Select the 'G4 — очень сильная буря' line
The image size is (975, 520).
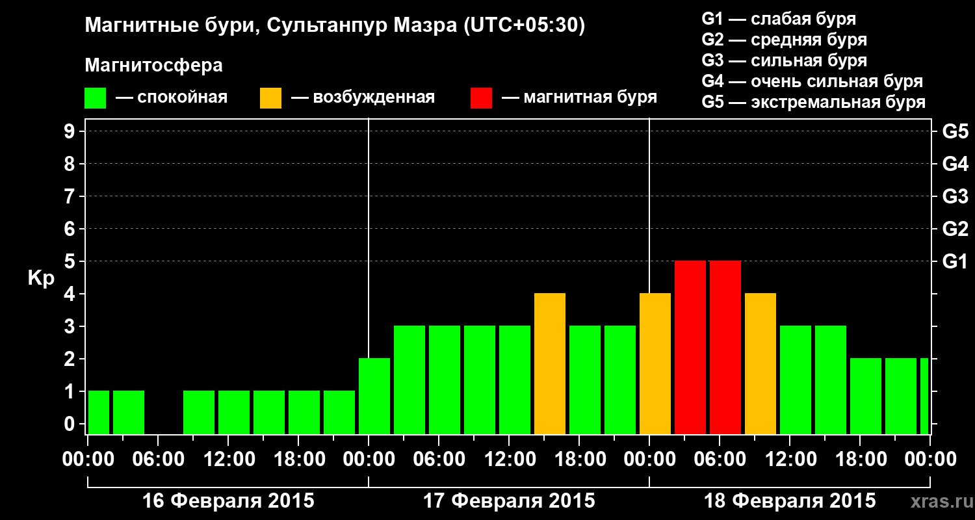812,81
